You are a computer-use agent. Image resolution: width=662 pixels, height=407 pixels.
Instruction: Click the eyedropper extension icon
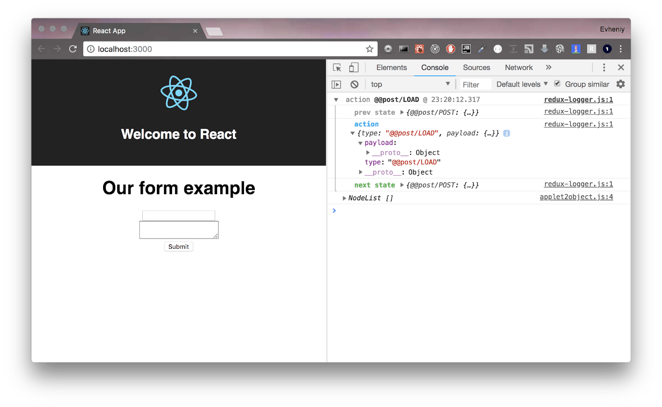click(482, 49)
